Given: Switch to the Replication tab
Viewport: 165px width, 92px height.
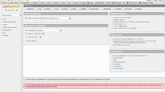Looking at the screenshot, I should click(x=106, y=9).
